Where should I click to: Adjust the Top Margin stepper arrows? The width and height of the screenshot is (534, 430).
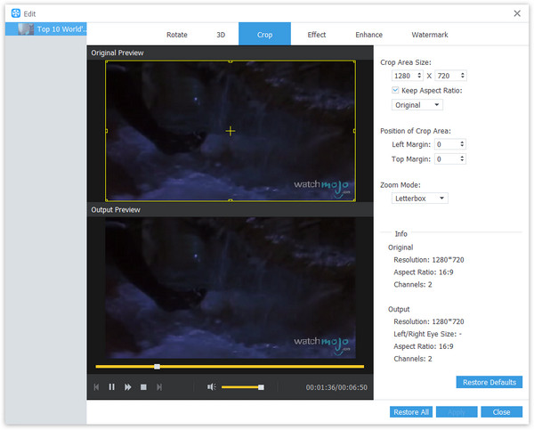[462, 158]
